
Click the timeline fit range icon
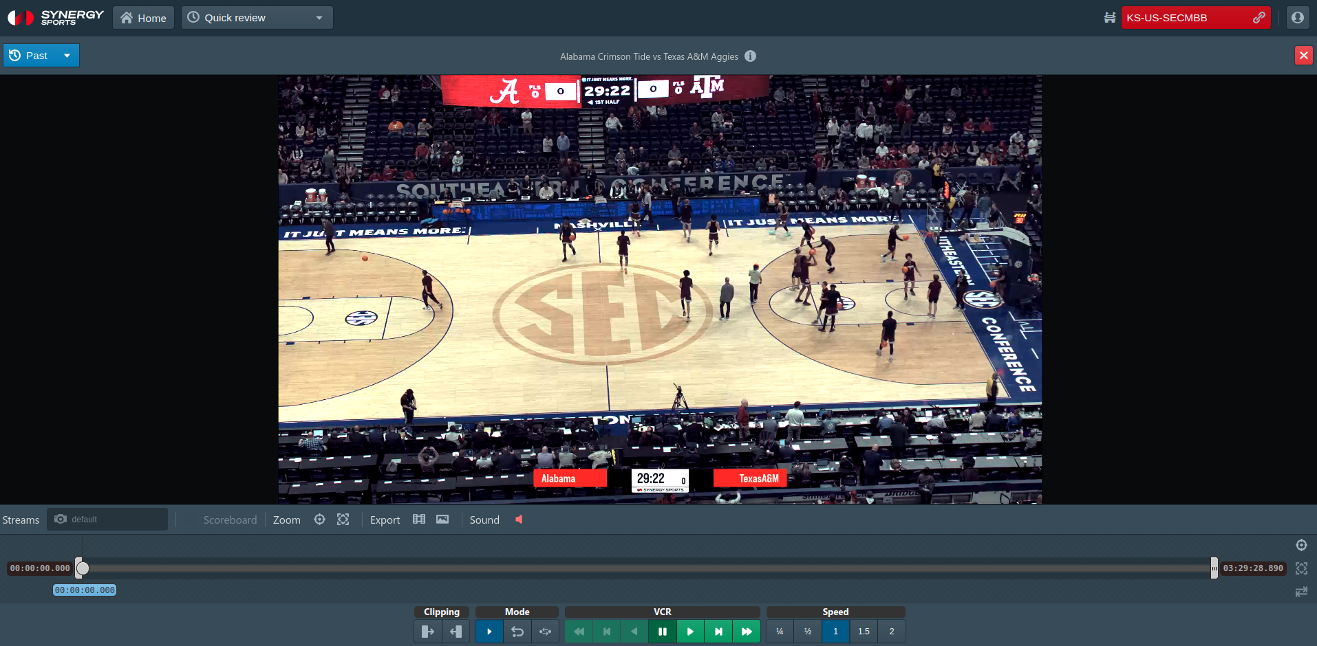point(1301,568)
